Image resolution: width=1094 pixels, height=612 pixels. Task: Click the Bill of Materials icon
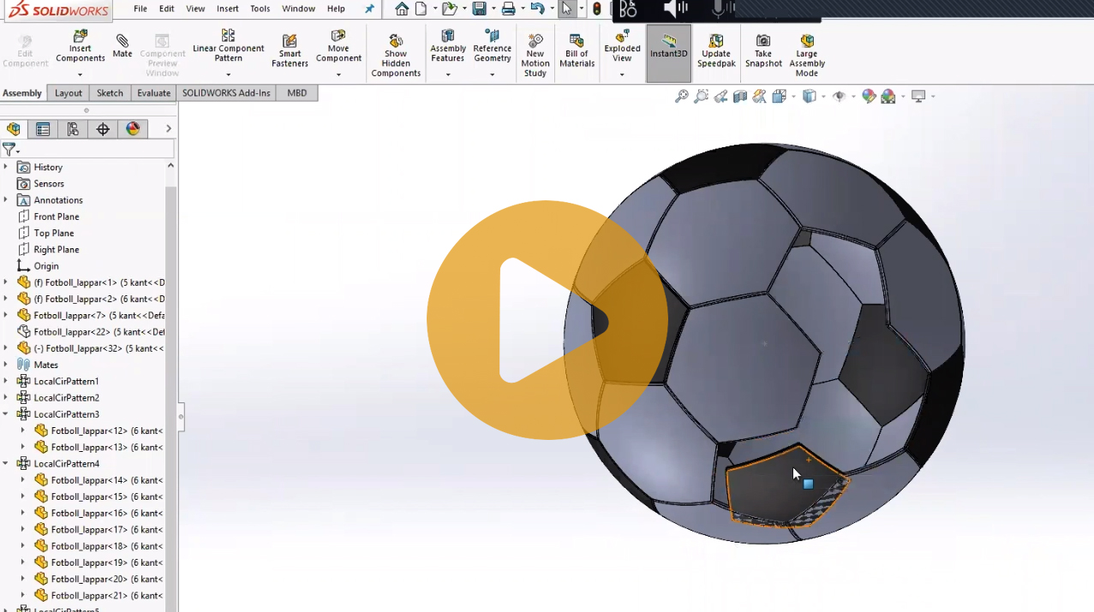tap(577, 41)
